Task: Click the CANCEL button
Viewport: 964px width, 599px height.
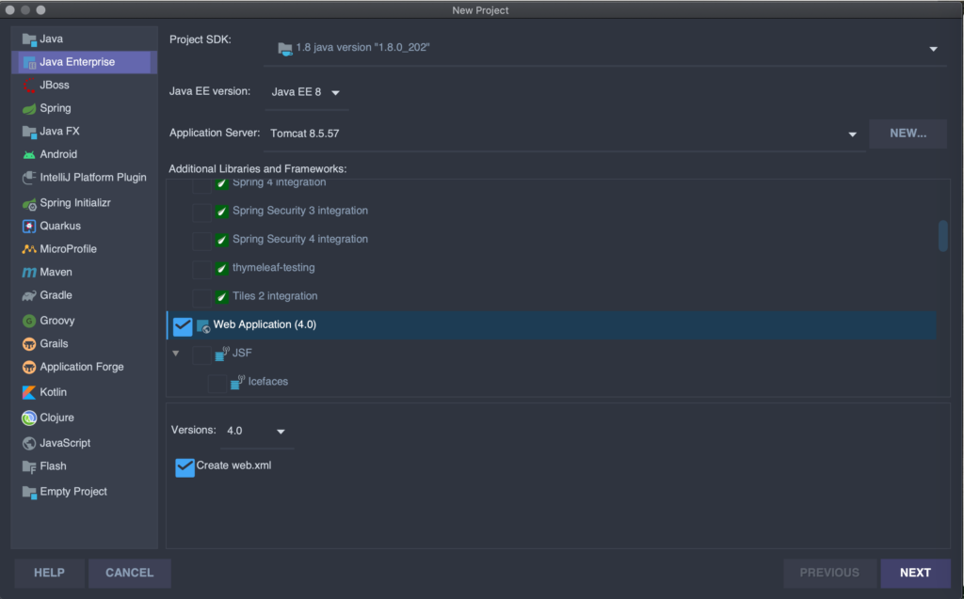Action: coord(130,573)
